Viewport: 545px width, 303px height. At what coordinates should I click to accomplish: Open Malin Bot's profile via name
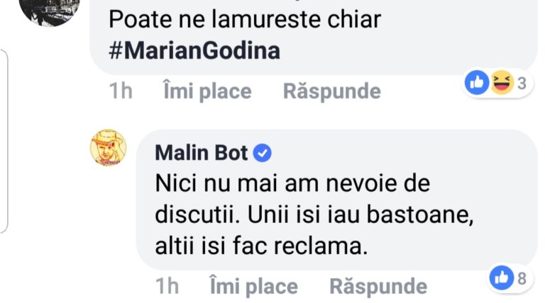(x=201, y=152)
